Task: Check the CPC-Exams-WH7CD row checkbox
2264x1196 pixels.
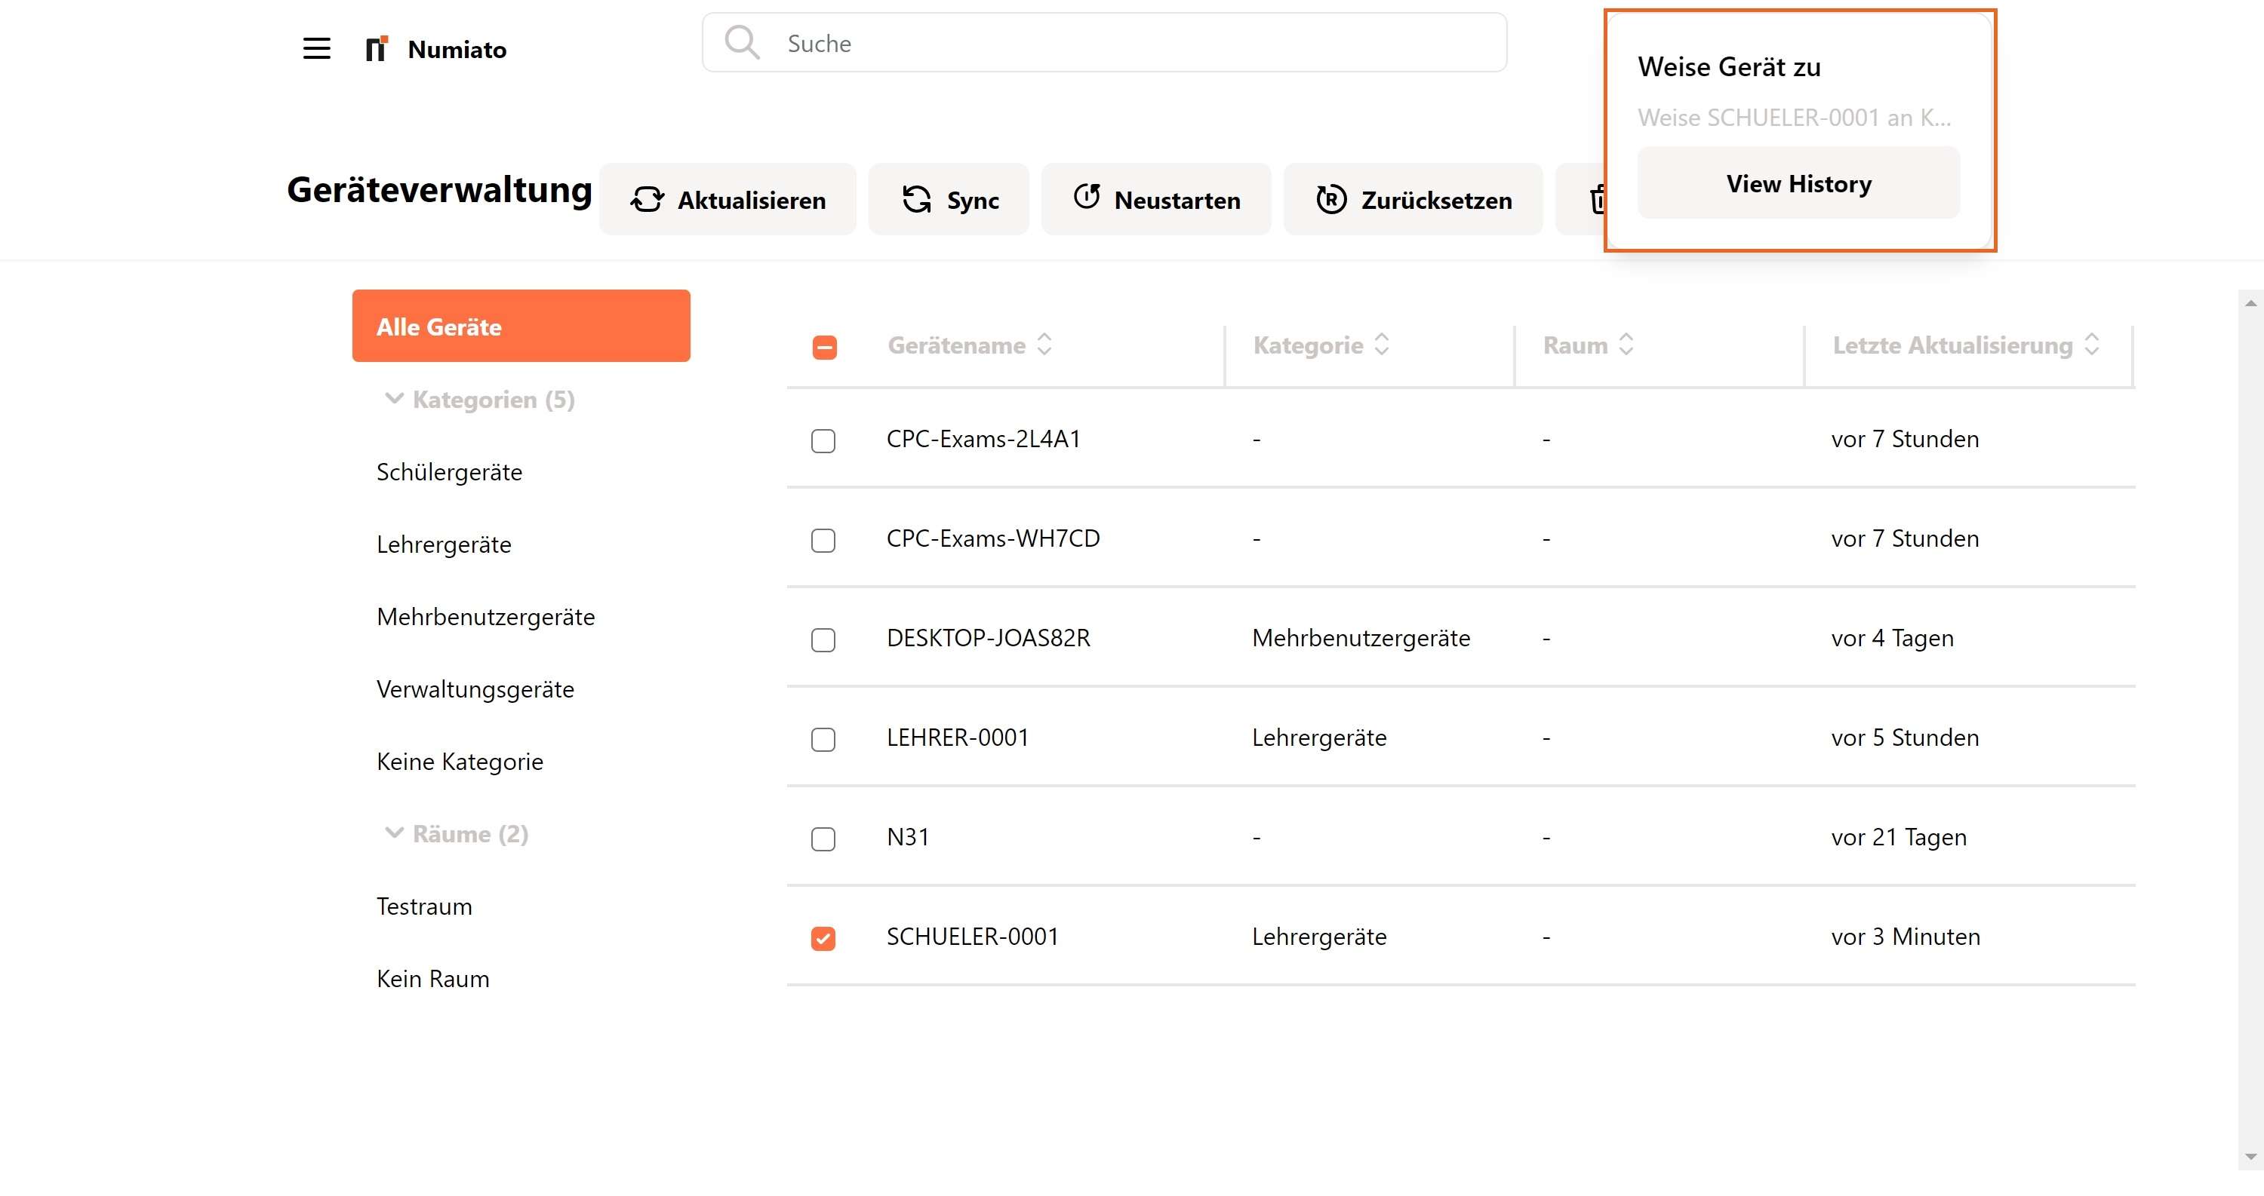Action: (823, 540)
